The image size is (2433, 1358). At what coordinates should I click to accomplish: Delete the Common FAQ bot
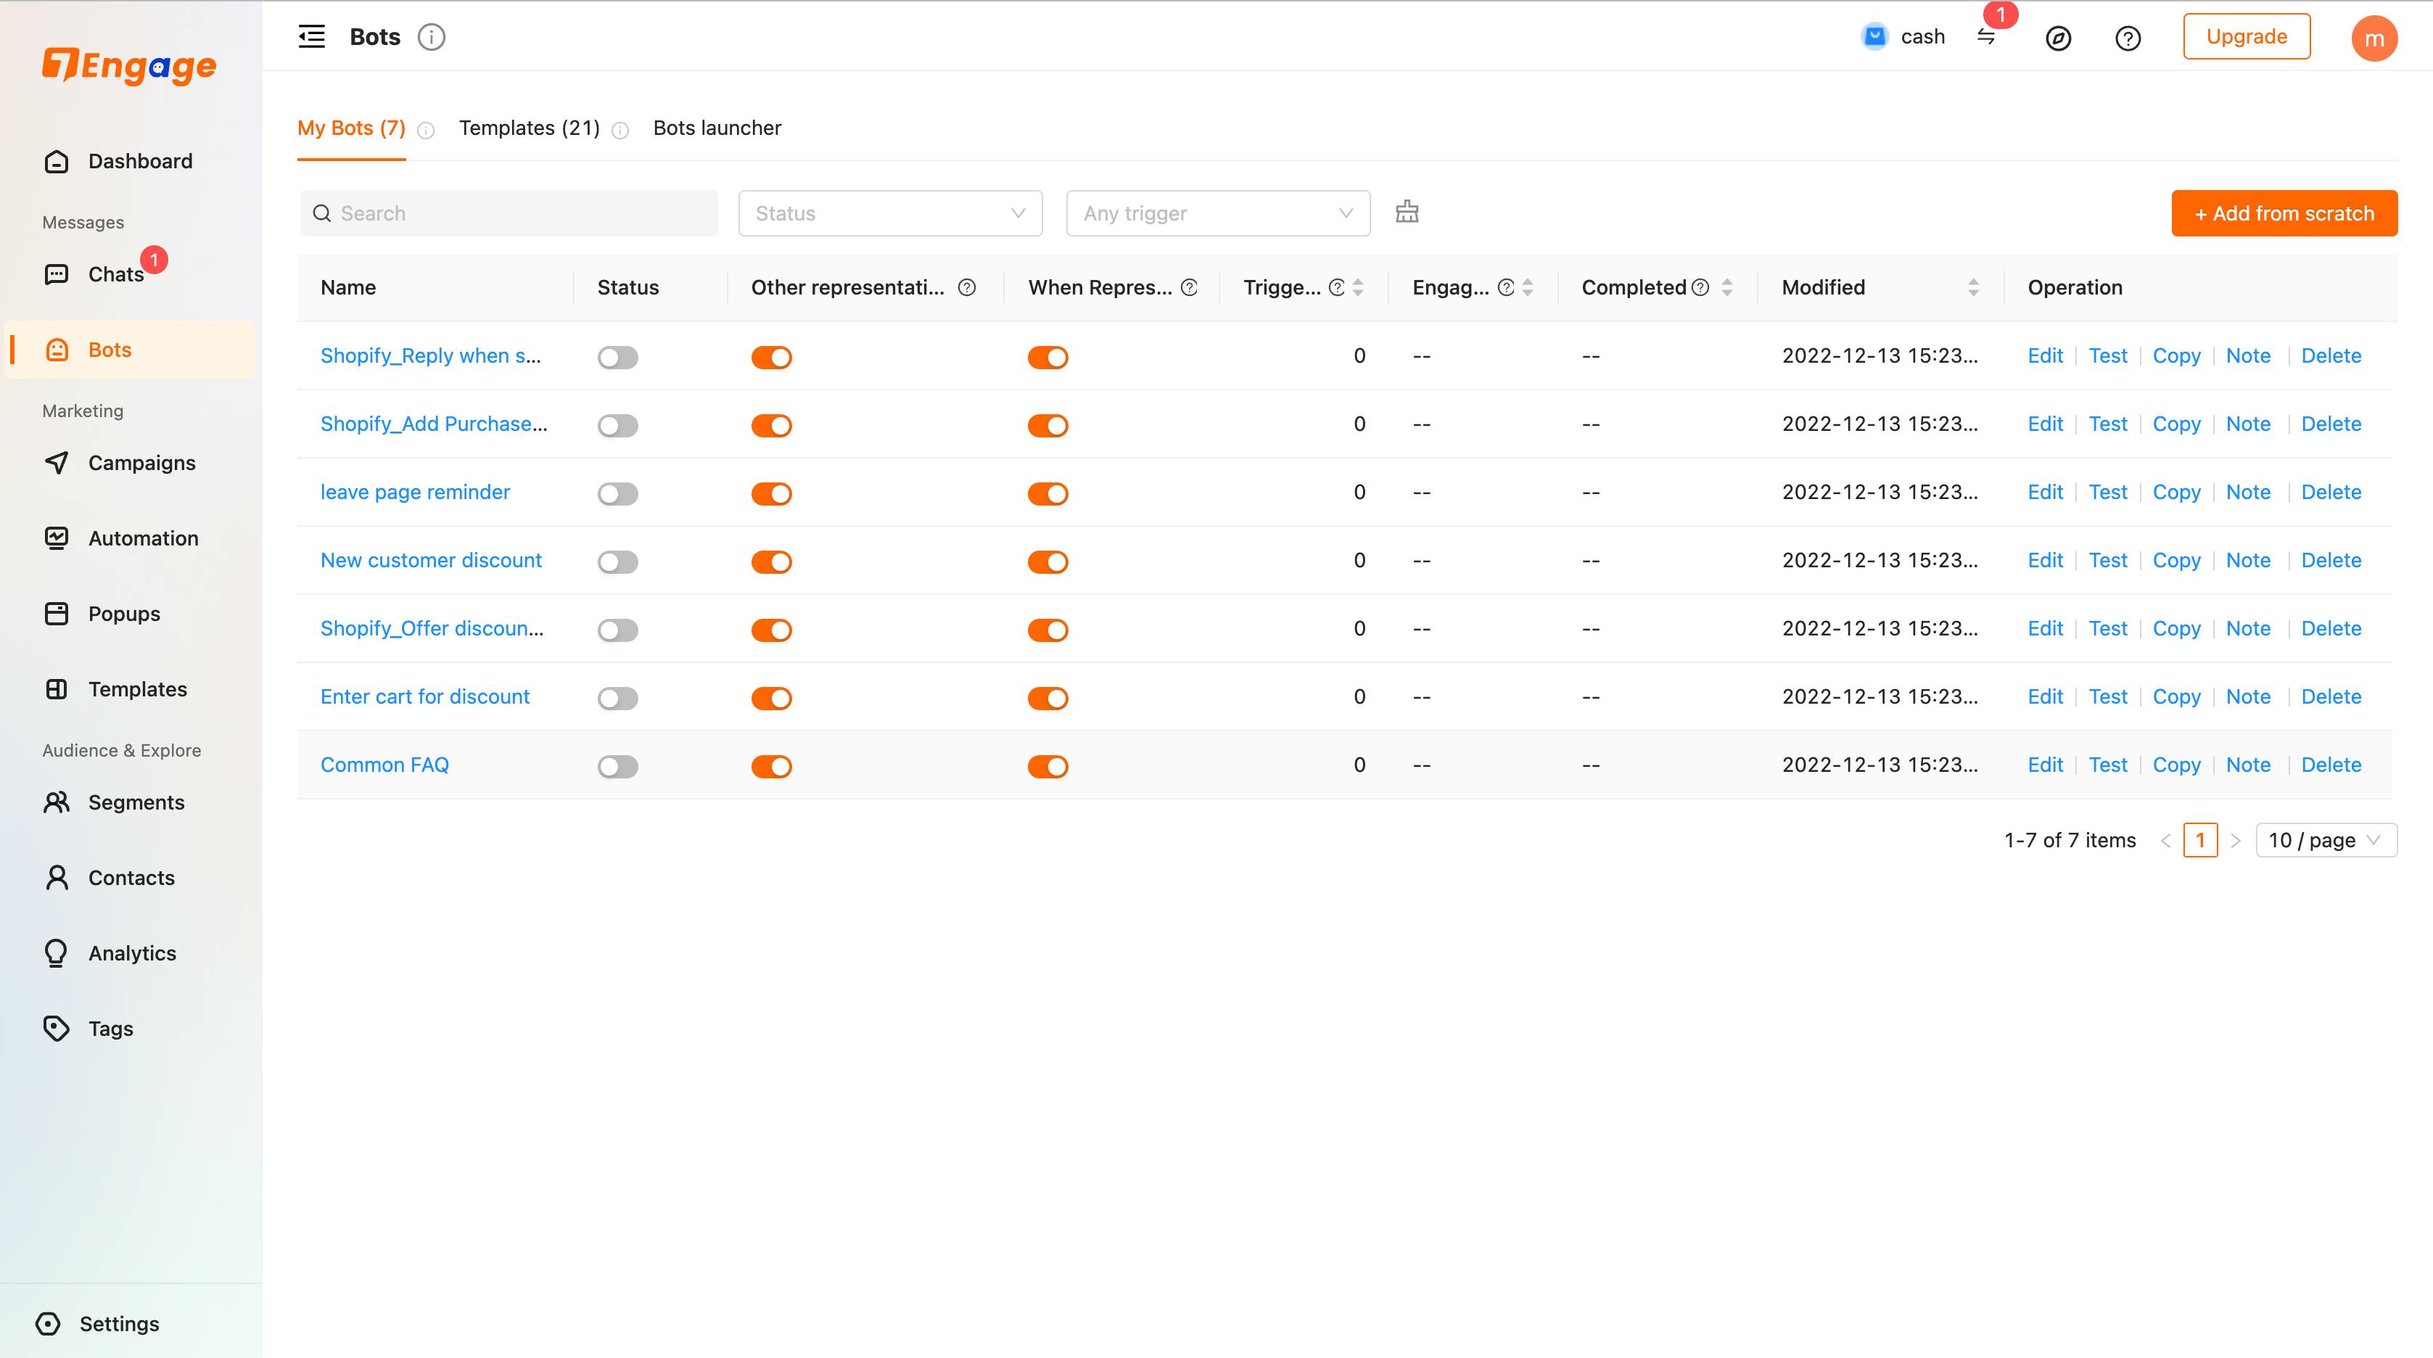[x=2330, y=765]
